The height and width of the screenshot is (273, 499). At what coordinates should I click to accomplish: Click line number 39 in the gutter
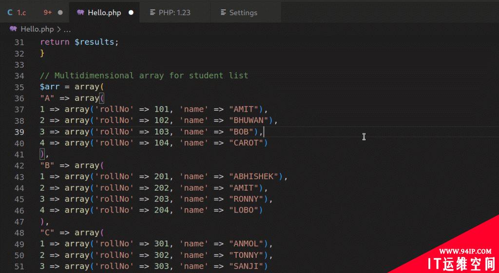(x=19, y=132)
